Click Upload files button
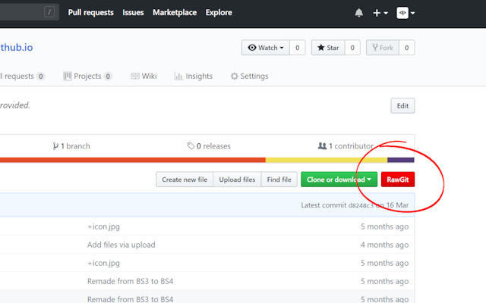 click(x=237, y=180)
